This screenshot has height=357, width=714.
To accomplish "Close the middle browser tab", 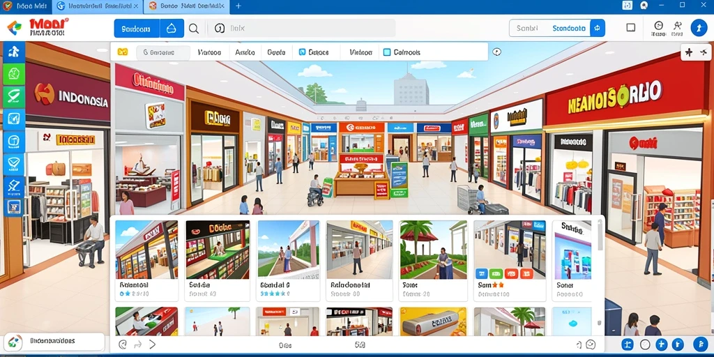I will point(136,6).
